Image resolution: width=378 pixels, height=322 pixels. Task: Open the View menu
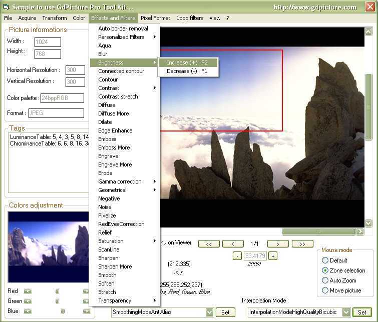pyautogui.click(x=215, y=18)
